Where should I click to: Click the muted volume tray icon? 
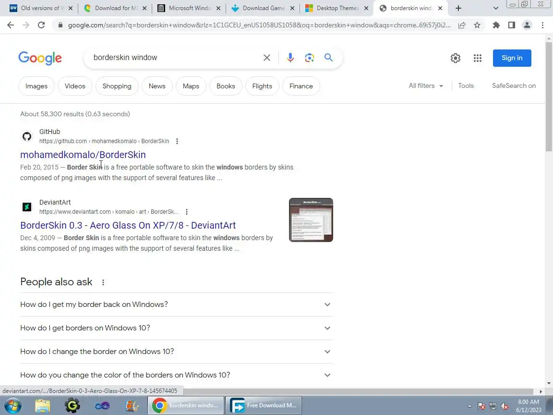(x=505, y=406)
